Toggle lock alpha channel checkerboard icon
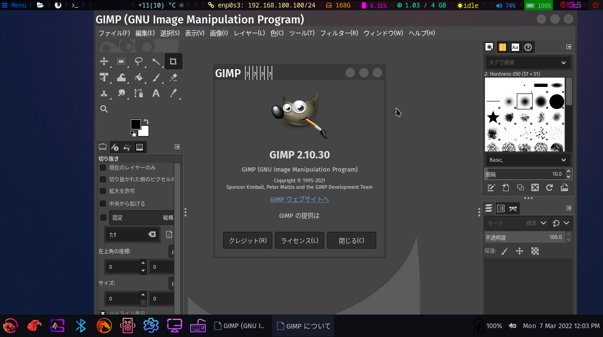The width and height of the screenshot is (603, 337). pyautogui.click(x=535, y=251)
